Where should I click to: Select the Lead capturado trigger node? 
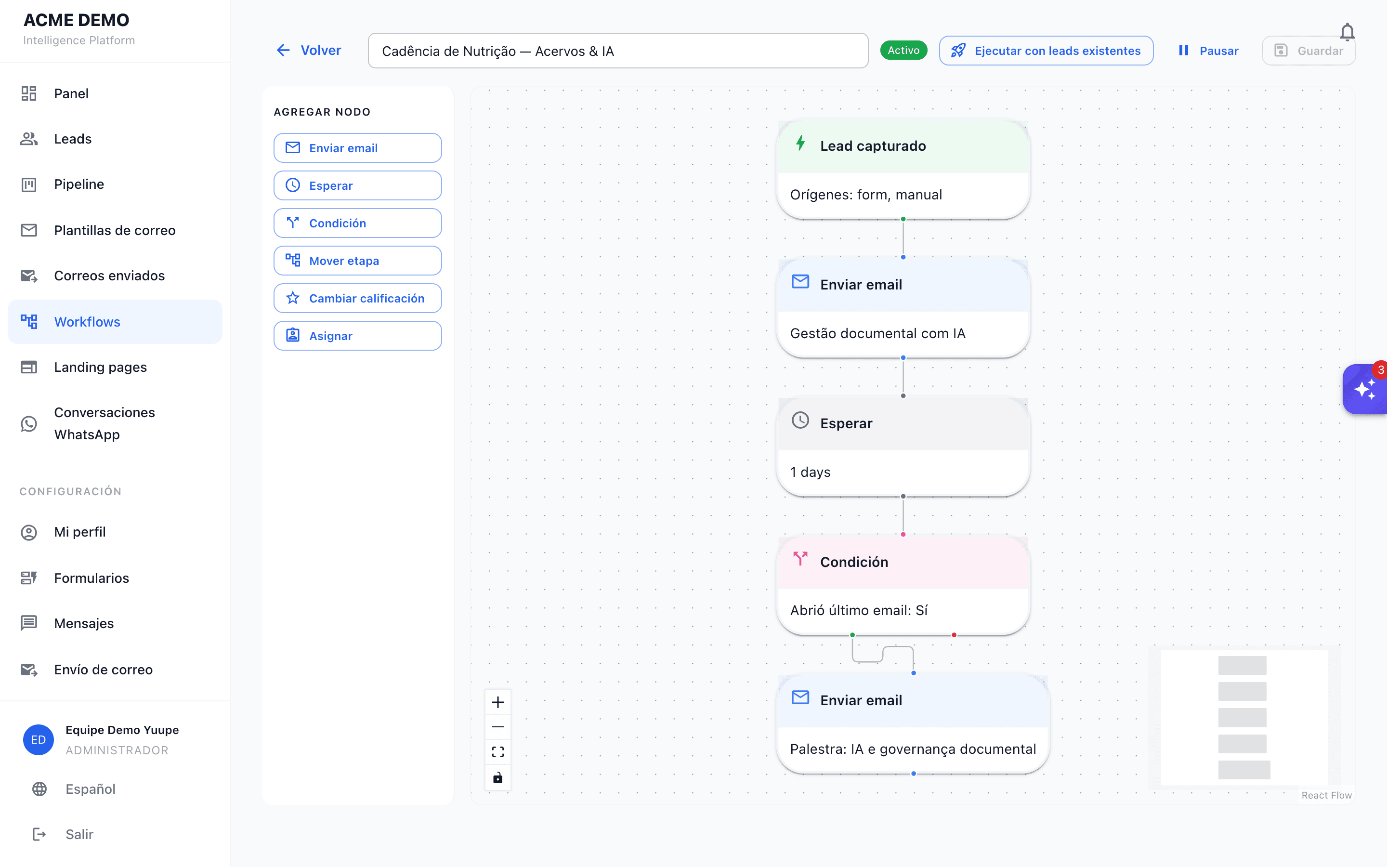[x=903, y=170]
